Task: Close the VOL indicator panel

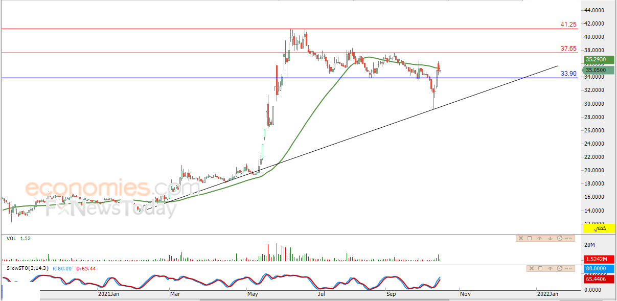Action: pos(521,238)
